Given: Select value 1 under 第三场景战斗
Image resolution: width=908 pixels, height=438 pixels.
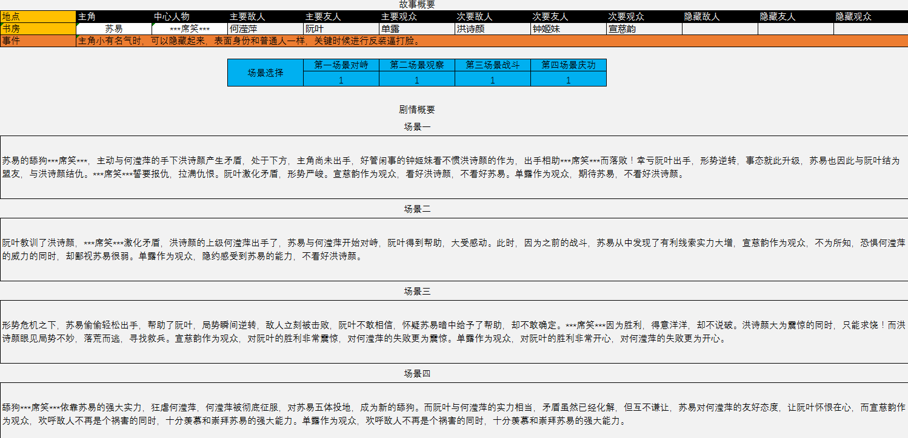Looking at the screenshot, I should (x=493, y=79).
